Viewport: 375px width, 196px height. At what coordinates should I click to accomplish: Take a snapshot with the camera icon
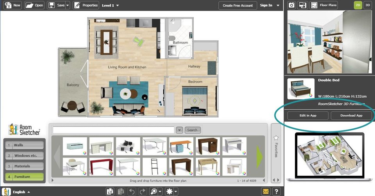pyautogui.click(x=291, y=5)
